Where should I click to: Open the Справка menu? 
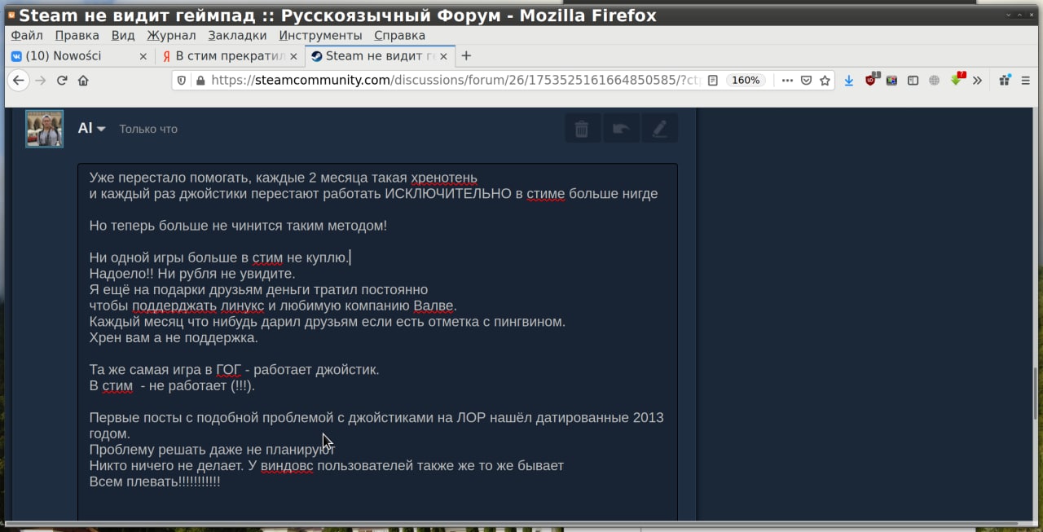399,35
